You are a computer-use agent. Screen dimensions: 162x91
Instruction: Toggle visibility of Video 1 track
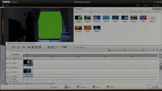point(7,72)
